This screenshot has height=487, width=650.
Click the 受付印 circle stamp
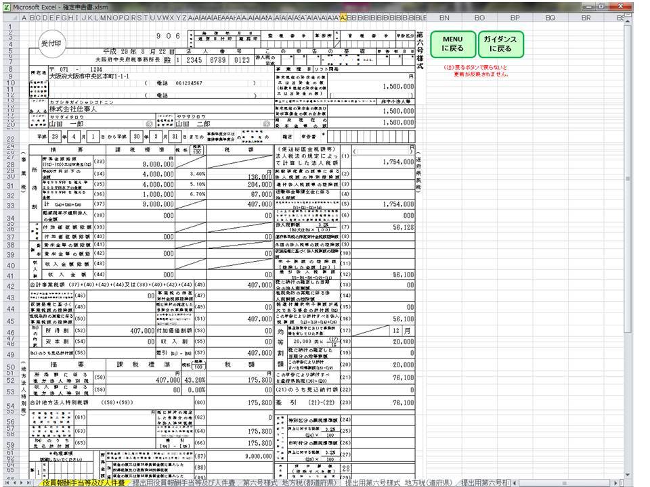tap(51, 43)
